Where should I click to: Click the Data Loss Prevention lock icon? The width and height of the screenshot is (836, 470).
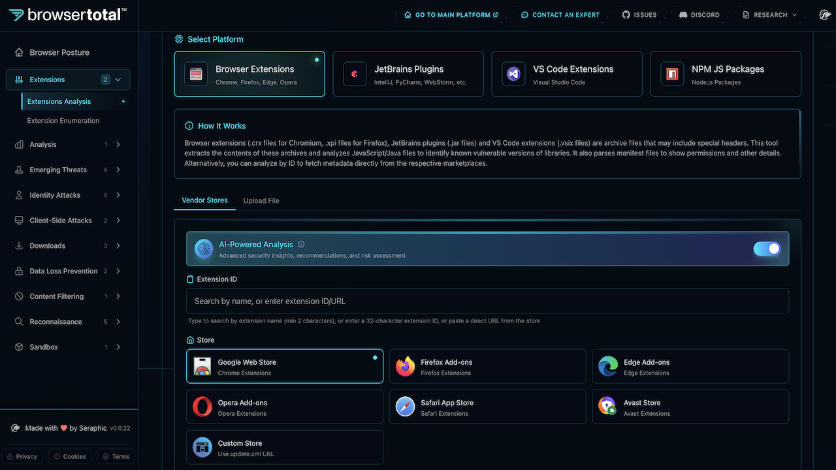coord(18,271)
